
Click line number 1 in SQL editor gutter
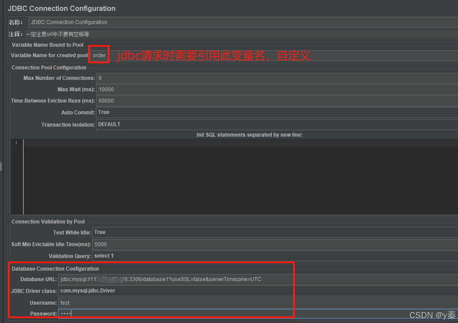(16, 142)
